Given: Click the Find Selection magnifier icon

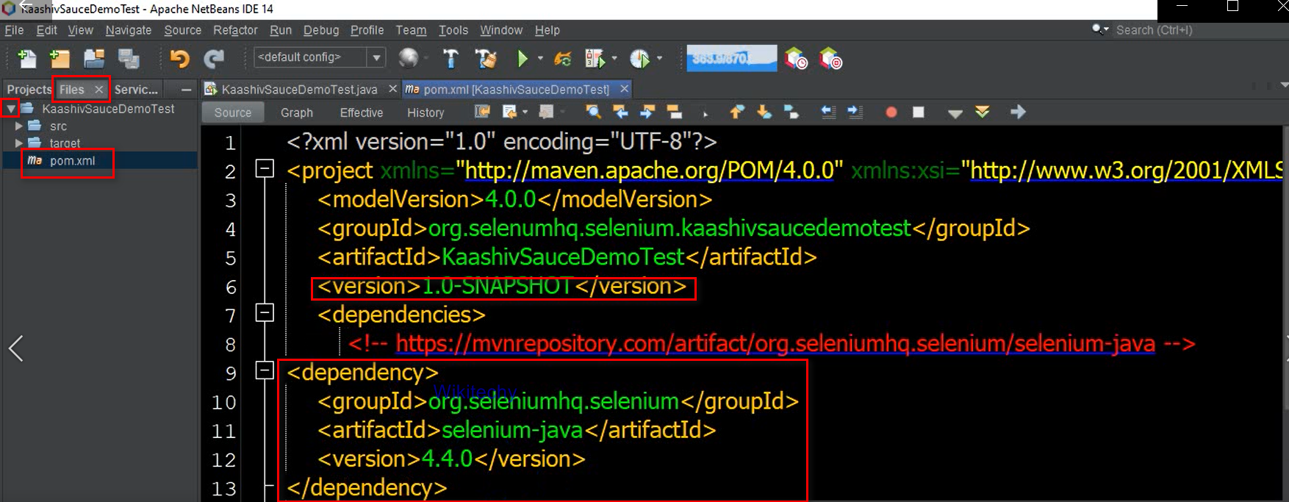Looking at the screenshot, I should tap(593, 112).
